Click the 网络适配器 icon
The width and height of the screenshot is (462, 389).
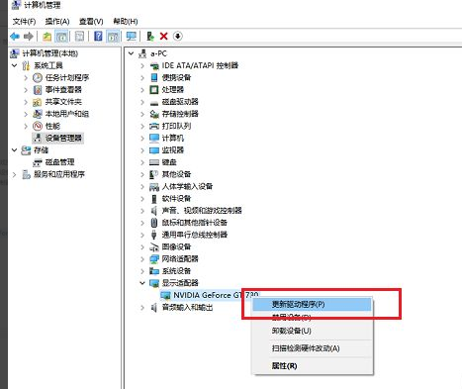[154, 259]
